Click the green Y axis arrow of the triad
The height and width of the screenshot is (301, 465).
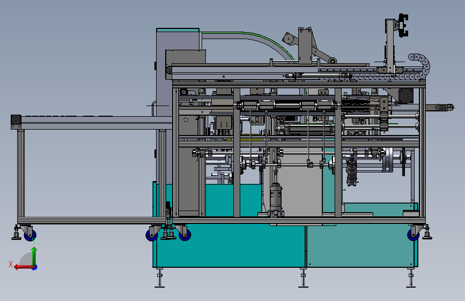click(34, 256)
